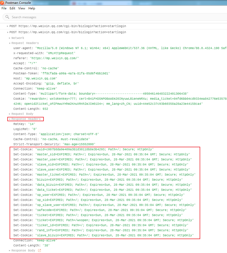Click the Set-Cookie uuid line
227x253 pixels.
[84, 150]
